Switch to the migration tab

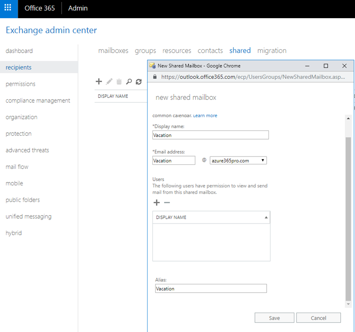pos(272,51)
